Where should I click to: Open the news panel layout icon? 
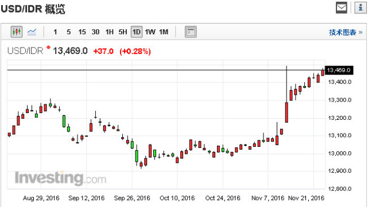click(x=191, y=32)
